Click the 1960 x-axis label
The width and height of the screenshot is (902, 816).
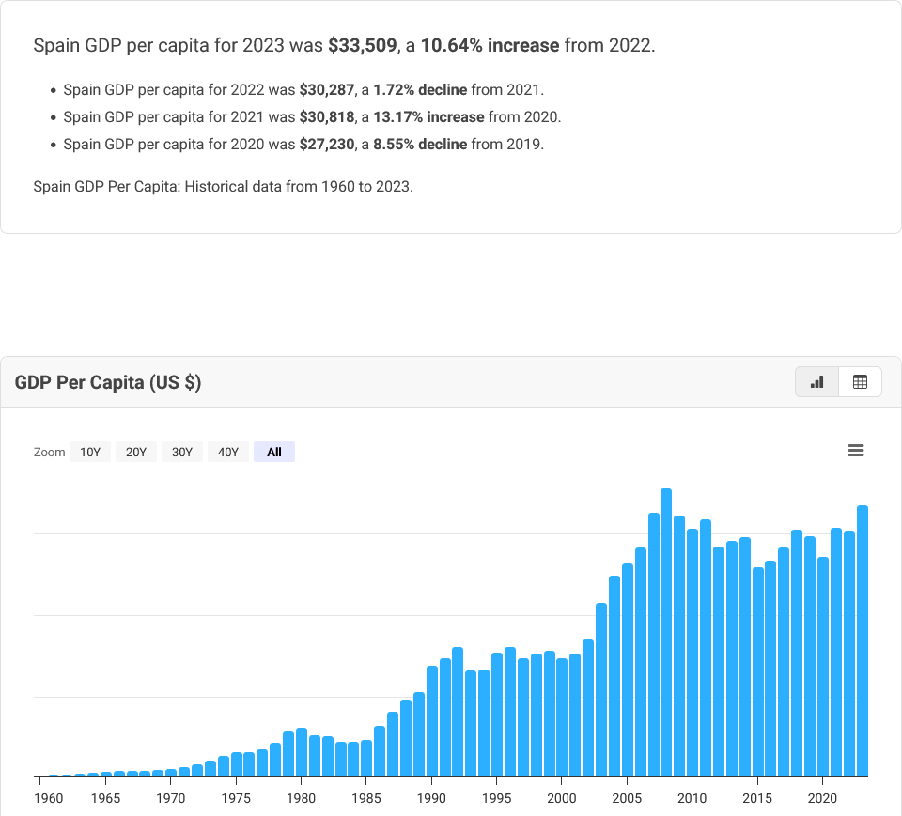coord(48,798)
